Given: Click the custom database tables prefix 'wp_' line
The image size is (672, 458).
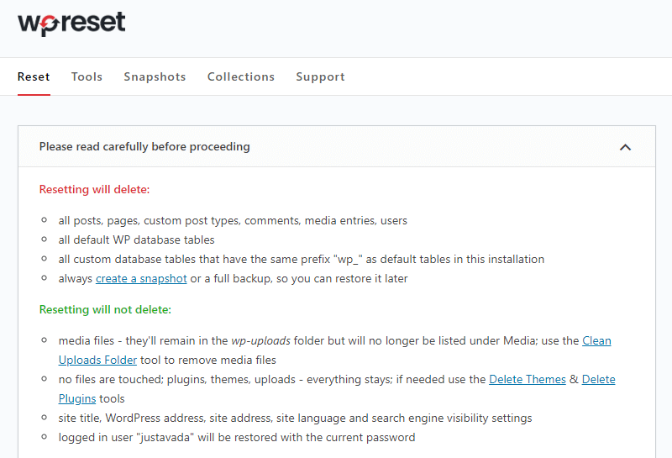Looking at the screenshot, I should 301,259.
